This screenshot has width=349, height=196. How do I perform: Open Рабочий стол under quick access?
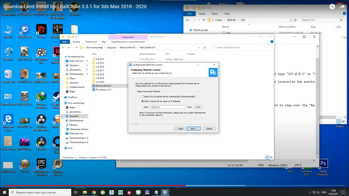pos(76,61)
